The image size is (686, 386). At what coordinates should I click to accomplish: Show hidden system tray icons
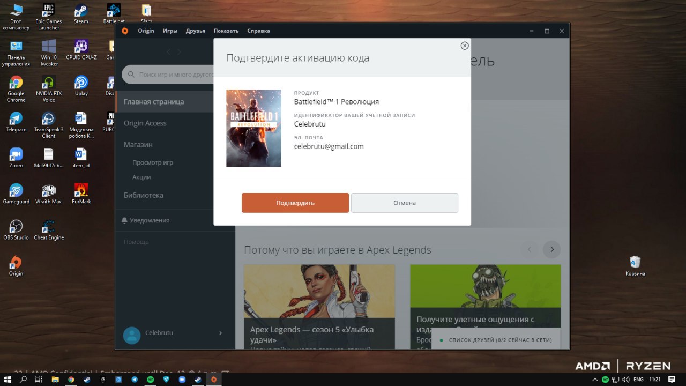pyautogui.click(x=594, y=380)
